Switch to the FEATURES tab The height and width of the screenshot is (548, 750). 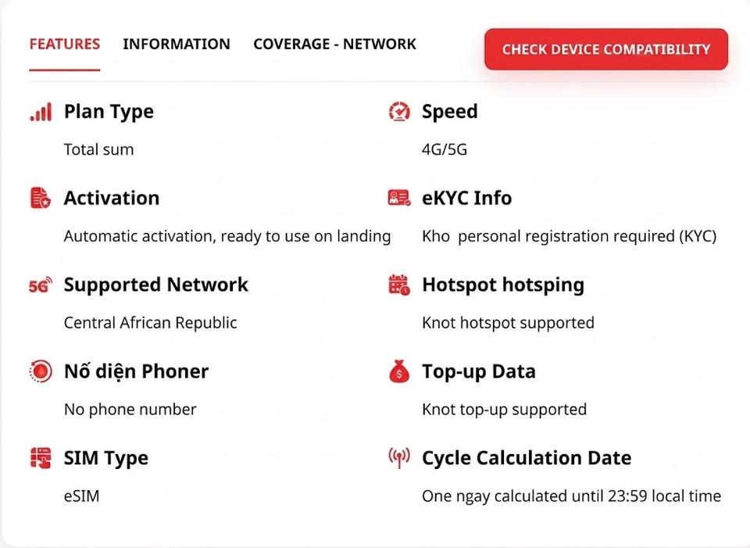pos(65,44)
